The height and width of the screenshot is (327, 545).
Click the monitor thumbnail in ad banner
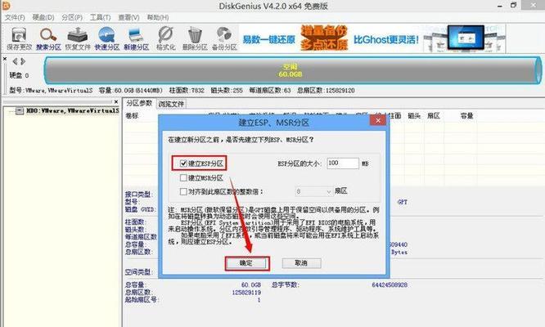click(x=466, y=38)
